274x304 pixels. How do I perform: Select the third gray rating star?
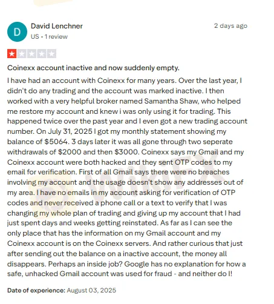[x=31, y=54]
